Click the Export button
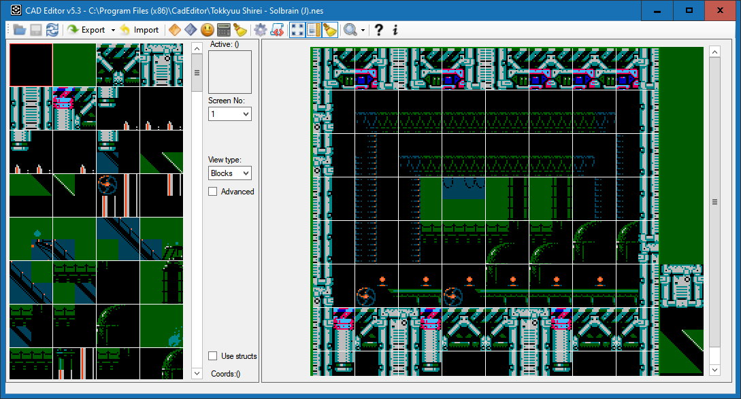Screen dimensions: 741x399 click(86, 30)
